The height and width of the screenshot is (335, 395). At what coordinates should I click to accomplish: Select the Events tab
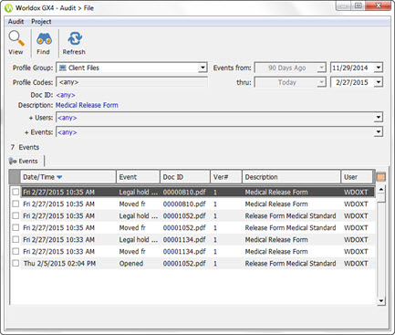[x=25, y=161]
